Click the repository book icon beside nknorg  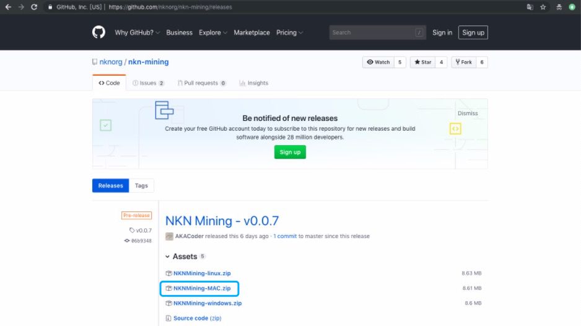point(95,62)
